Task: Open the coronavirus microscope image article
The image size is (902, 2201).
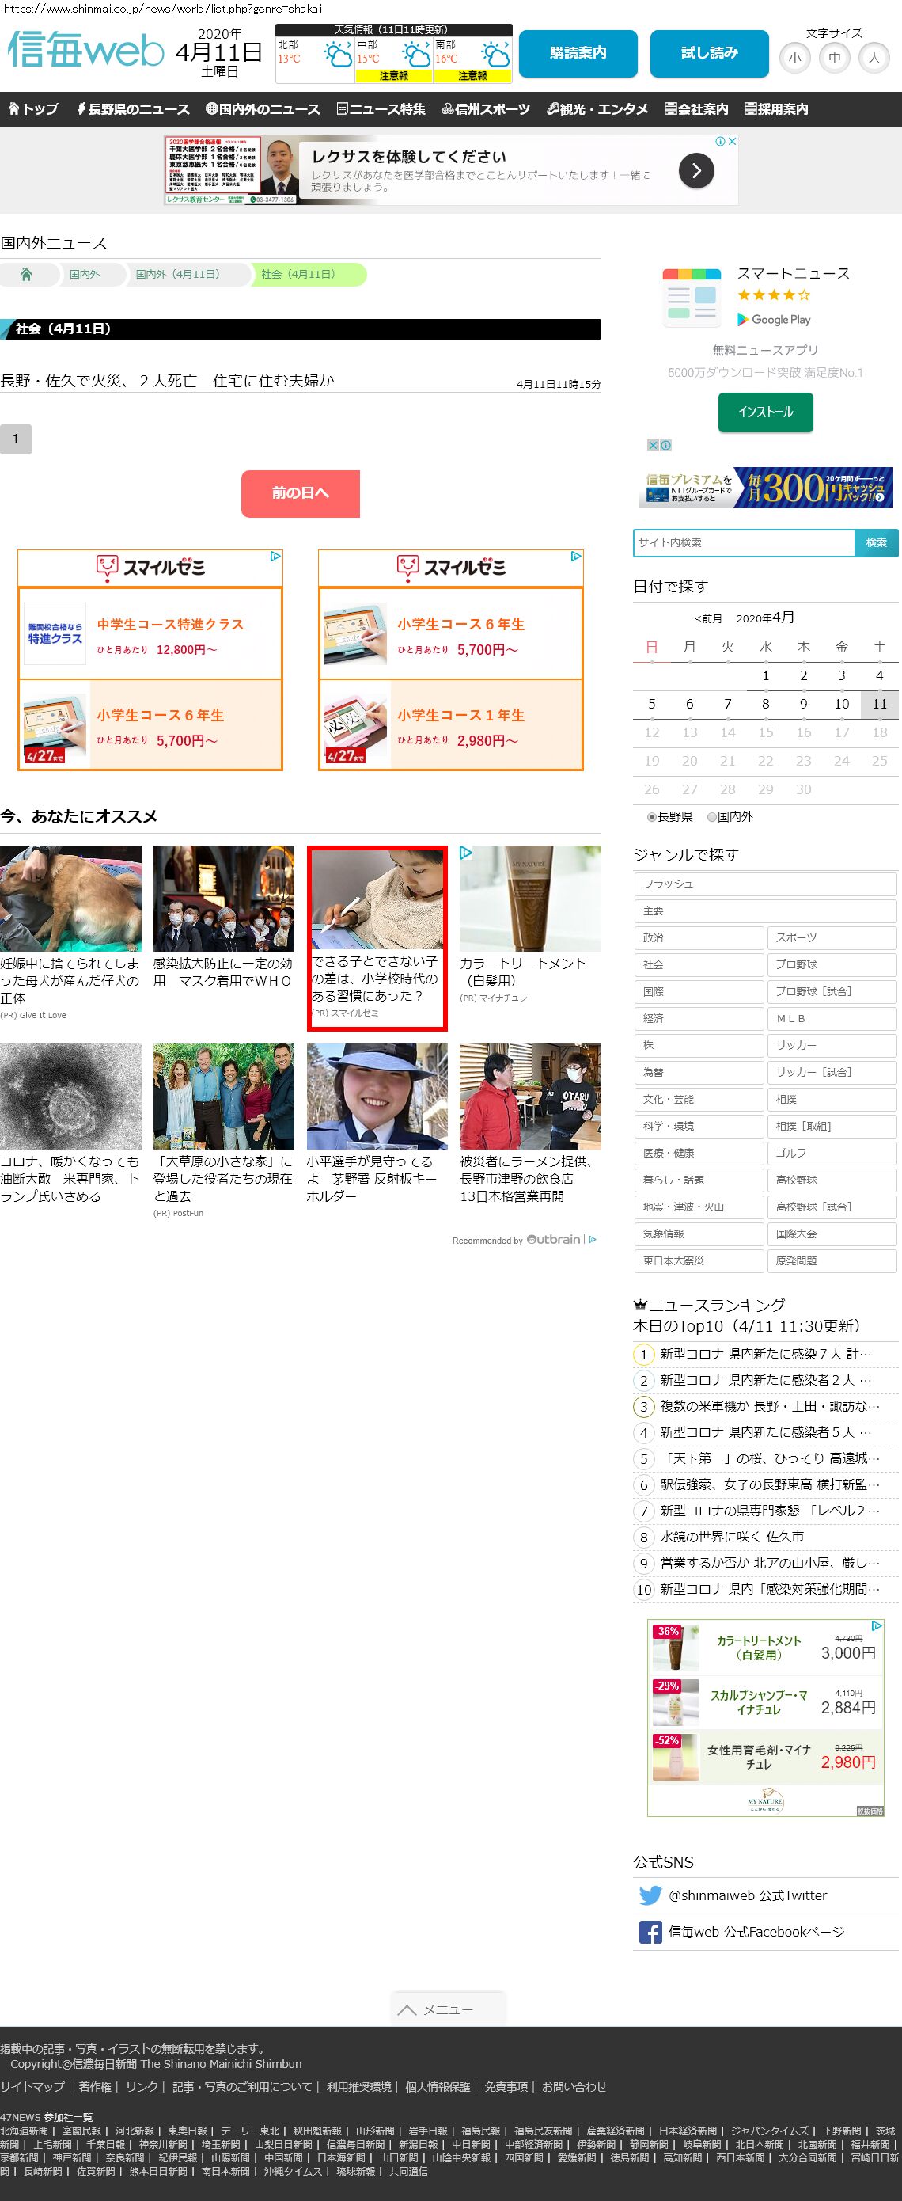Action: tap(71, 1096)
